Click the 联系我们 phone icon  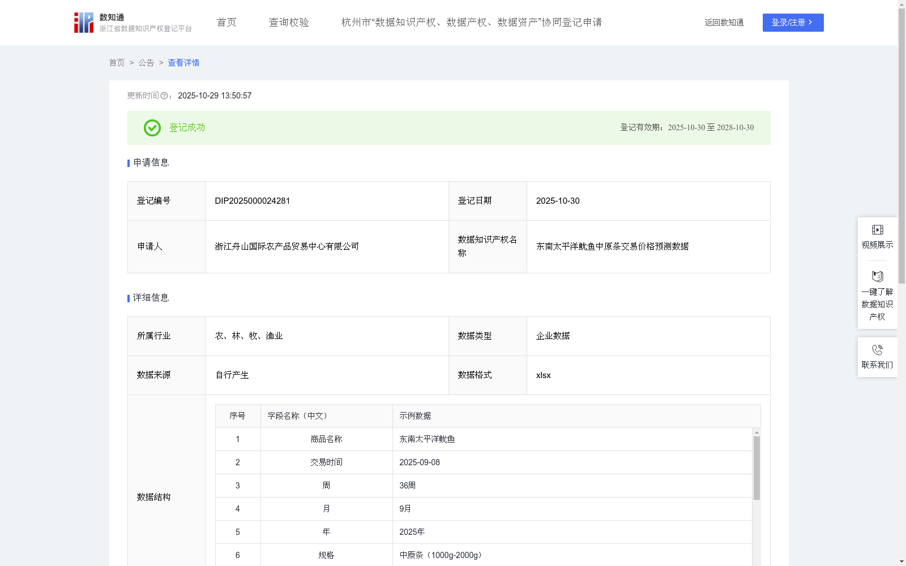878,350
